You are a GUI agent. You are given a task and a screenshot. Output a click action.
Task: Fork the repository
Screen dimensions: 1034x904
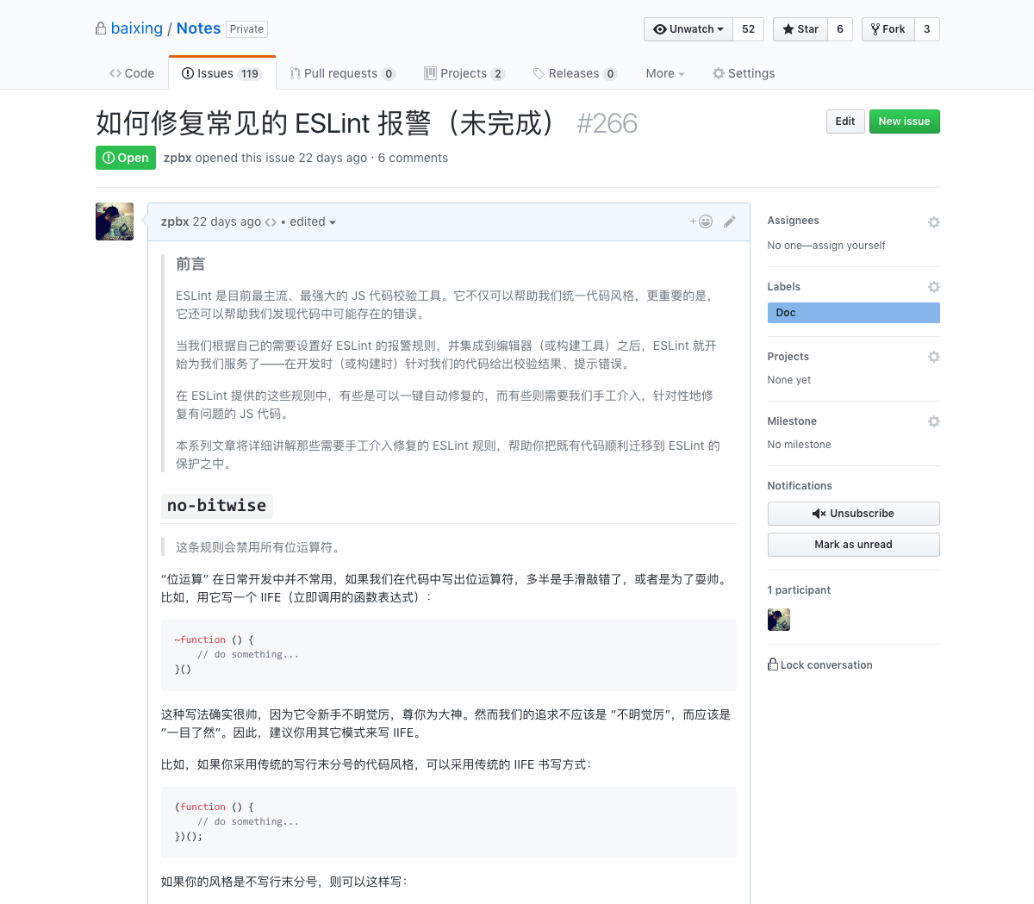(888, 29)
